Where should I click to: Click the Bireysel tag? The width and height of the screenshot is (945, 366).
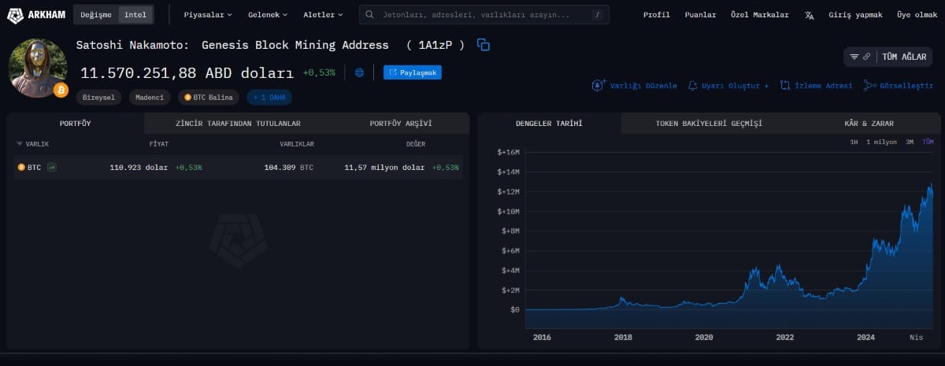[98, 98]
